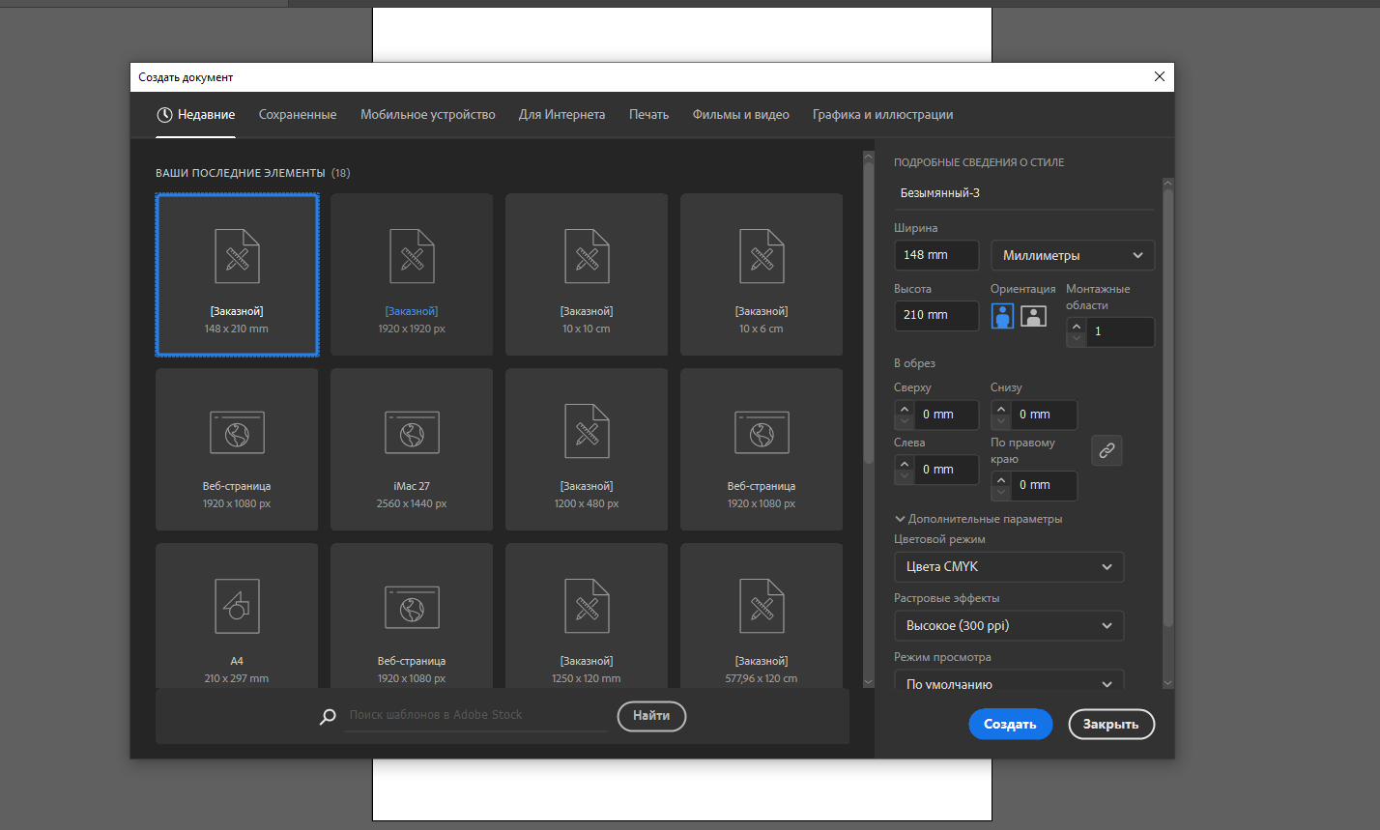This screenshot has width=1380, height=830.
Task: Increase the Сверху bleed value
Action: coord(904,408)
